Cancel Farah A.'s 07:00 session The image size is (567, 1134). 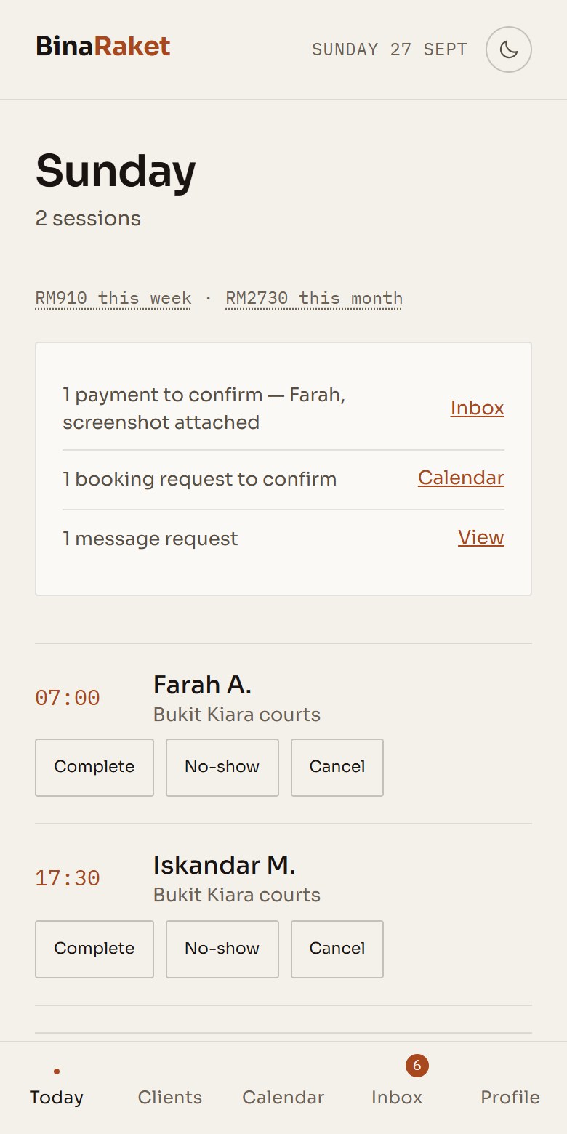[337, 768]
